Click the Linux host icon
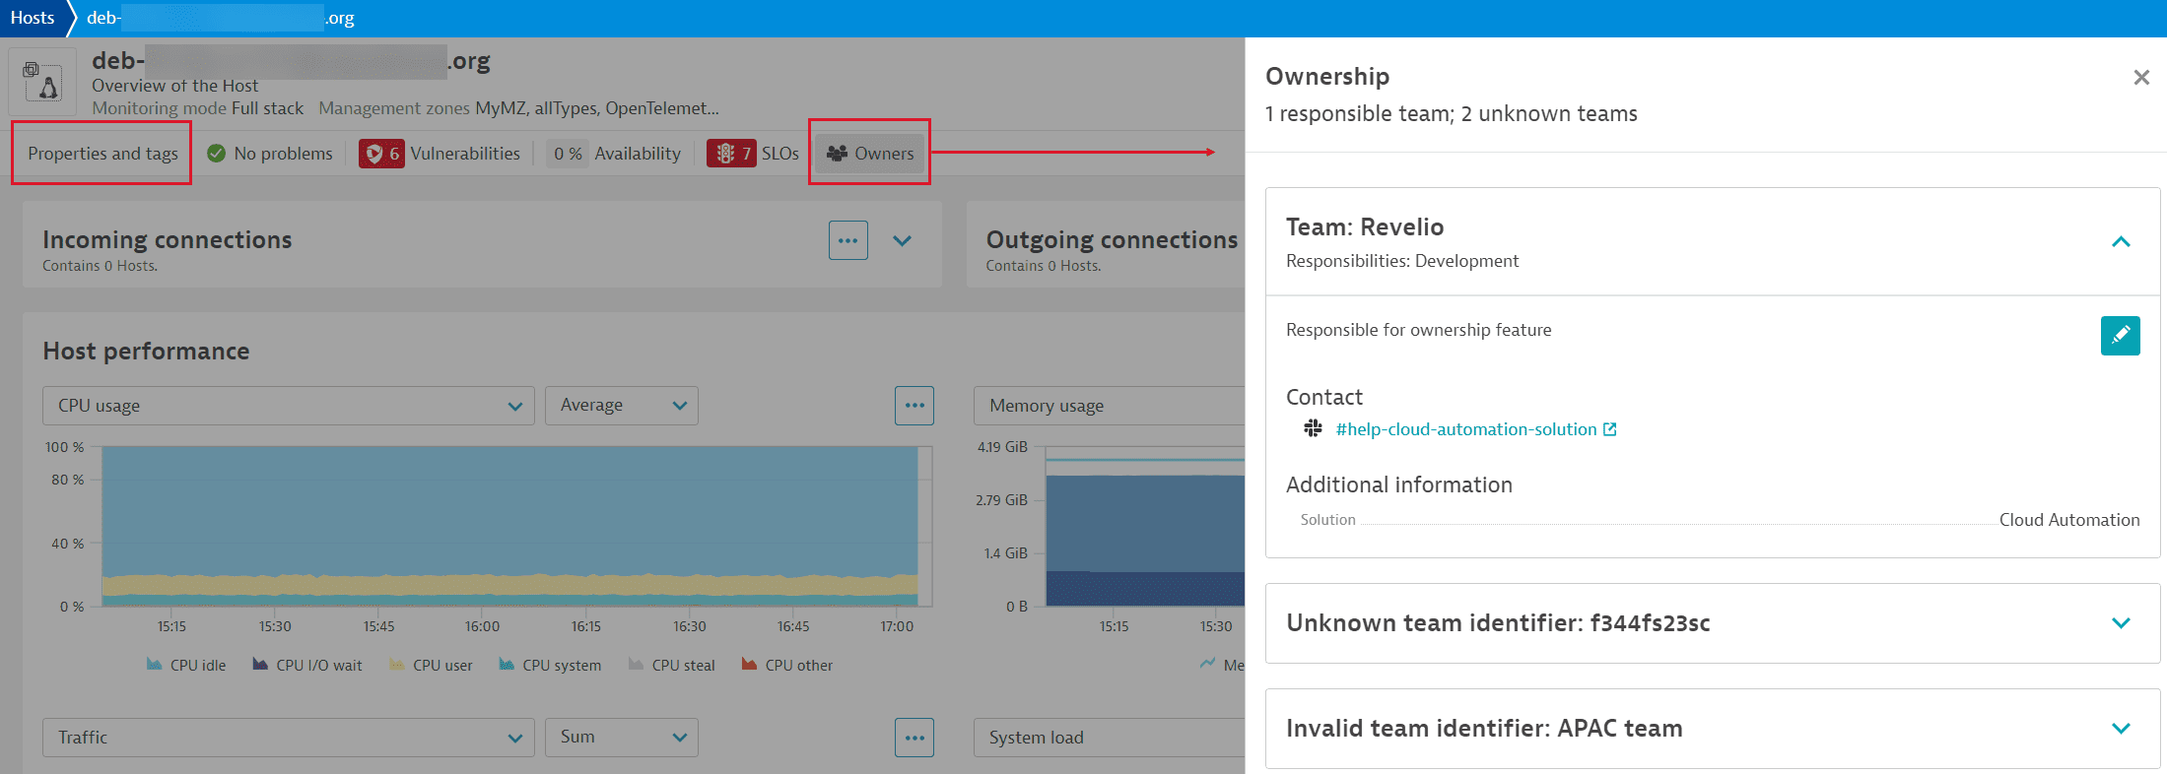 [43, 83]
